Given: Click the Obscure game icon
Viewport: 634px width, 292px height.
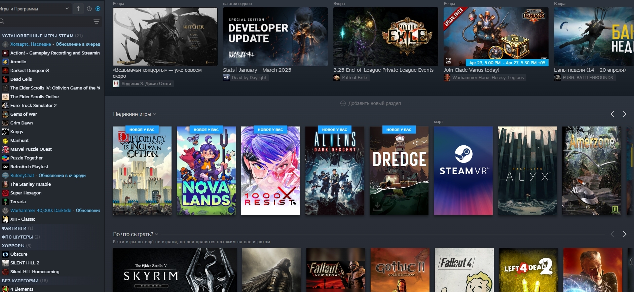Looking at the screenshot, I should 5,254.
